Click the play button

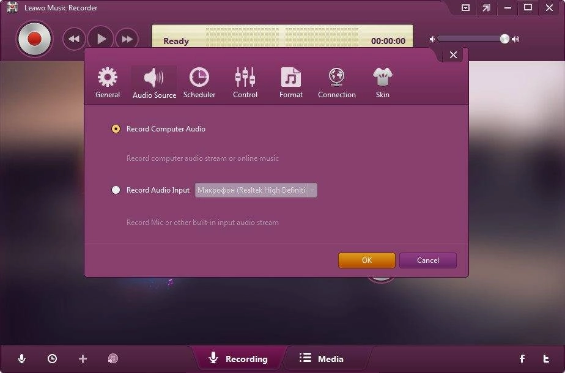101,39
